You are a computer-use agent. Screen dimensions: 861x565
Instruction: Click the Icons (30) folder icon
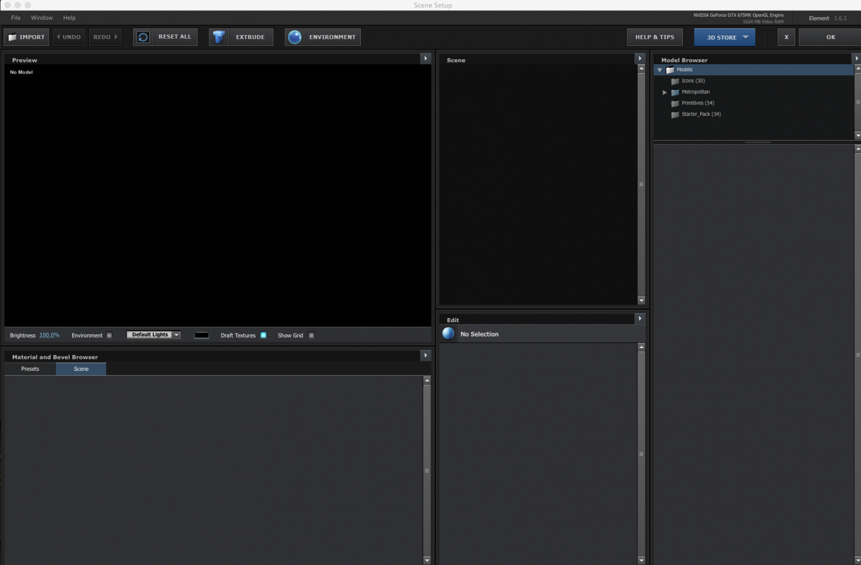675,82
